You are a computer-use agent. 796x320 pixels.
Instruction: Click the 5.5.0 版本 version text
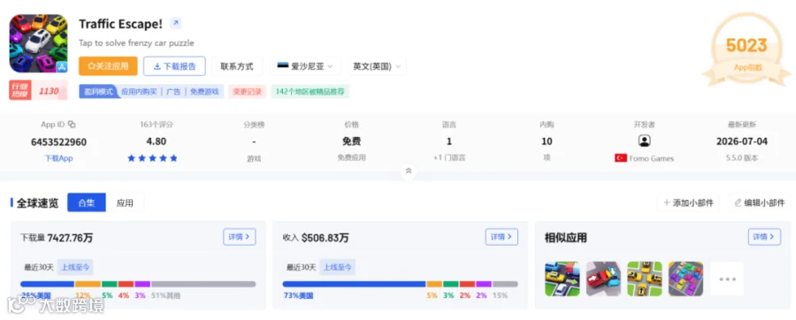click(742, 158)
